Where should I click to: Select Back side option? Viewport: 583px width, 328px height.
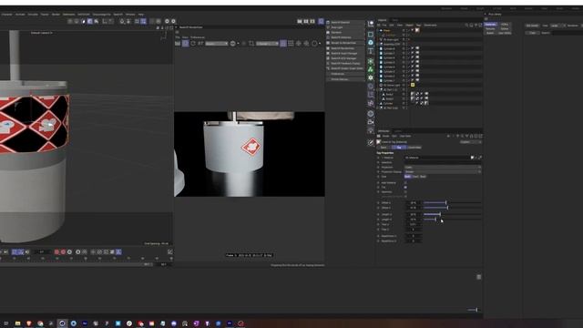coord(423,176)
